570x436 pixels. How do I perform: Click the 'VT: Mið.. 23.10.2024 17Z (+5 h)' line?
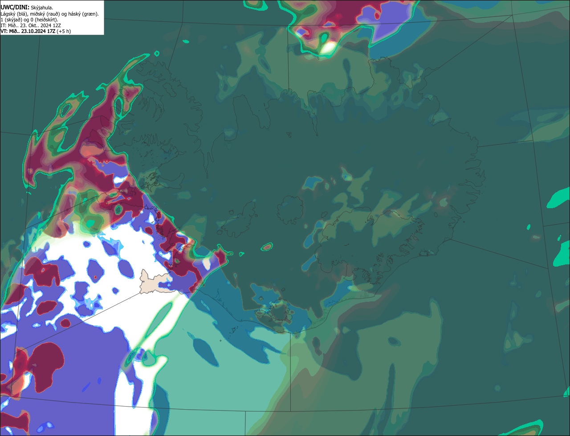[x=36, y=31]
